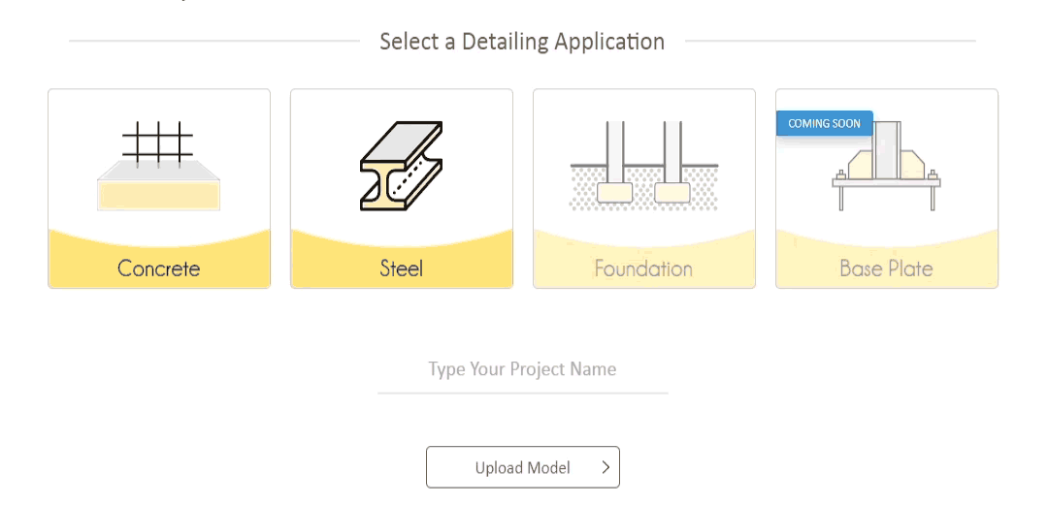Image resolution: width=1048 pixels, height=506 pixels.
Task: Click the dotted soil area in Foundation icon
Action: point(643,188)
